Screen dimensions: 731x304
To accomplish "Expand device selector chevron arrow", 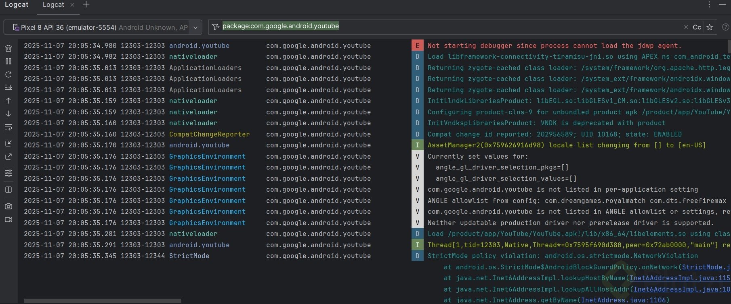I will [x=195, y=27].
